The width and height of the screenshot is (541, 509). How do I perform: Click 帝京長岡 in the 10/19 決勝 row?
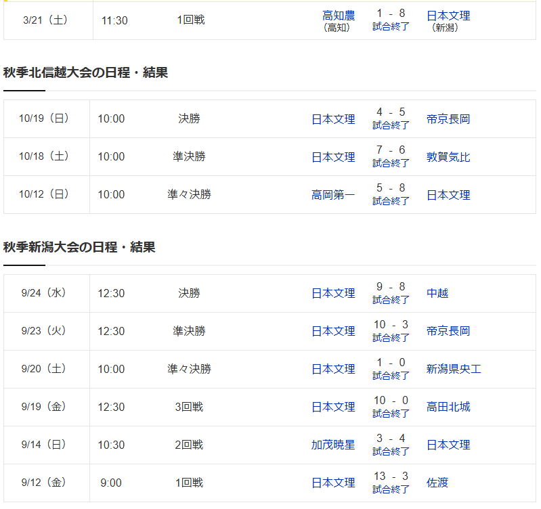click(448, 119)
